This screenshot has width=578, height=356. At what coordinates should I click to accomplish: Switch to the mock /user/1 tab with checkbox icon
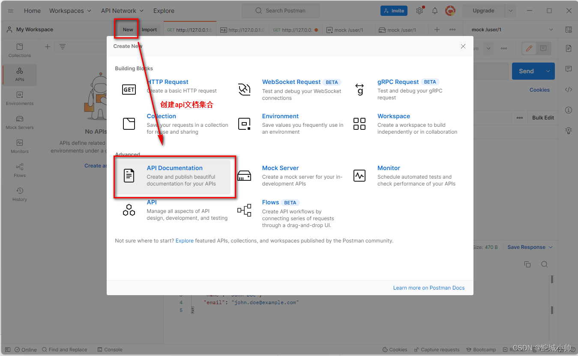point(348,30)
